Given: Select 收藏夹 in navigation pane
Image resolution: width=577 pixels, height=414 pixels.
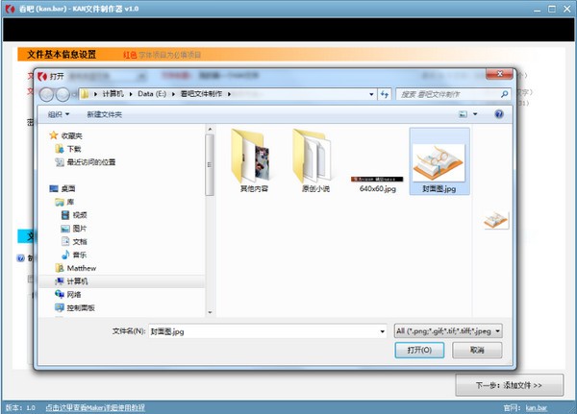Looking at the screenshot, I should click(65, 135).
